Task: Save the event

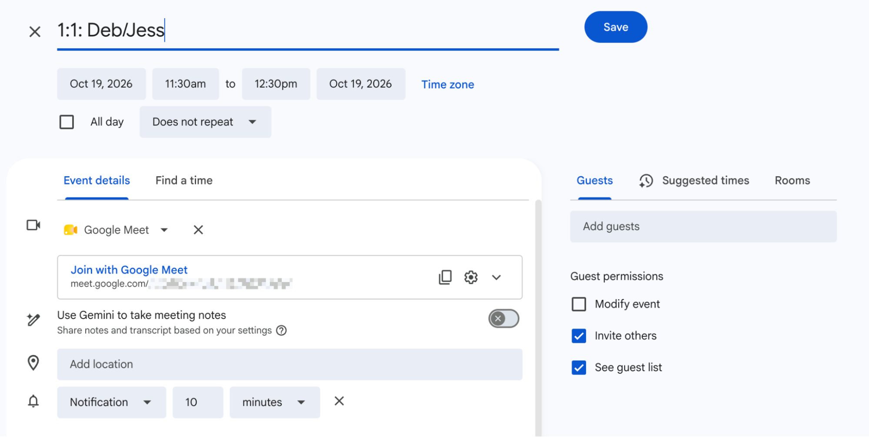Action: (x=616, y=27)
